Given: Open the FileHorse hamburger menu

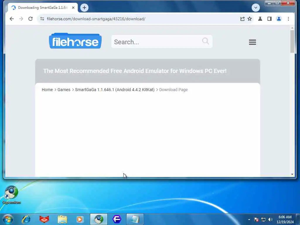Looking at the screenshot, I should tap(252, 42).
